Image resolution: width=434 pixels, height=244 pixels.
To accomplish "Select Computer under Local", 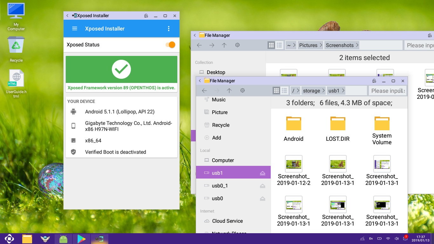I will click(233, 160).
